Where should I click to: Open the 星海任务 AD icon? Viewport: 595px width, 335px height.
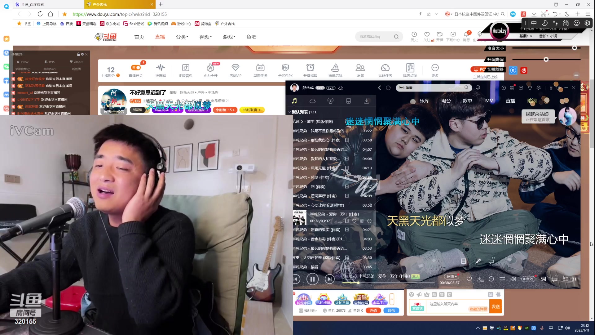[x=260, y=68]
